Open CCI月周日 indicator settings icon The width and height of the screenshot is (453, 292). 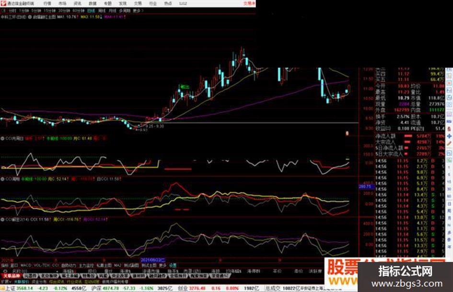coord(2,139)
